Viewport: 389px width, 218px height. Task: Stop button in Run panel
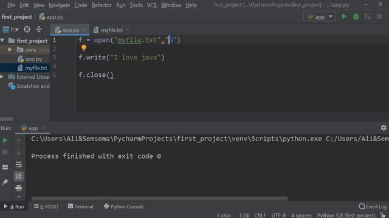click(x=5, y=152)
